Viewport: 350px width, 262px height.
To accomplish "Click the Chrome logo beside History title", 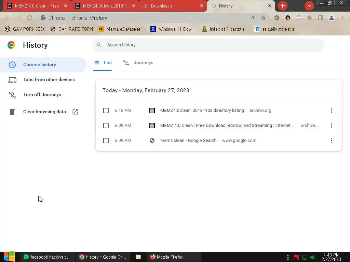I will pyautogui.click(x=11, y=45).
